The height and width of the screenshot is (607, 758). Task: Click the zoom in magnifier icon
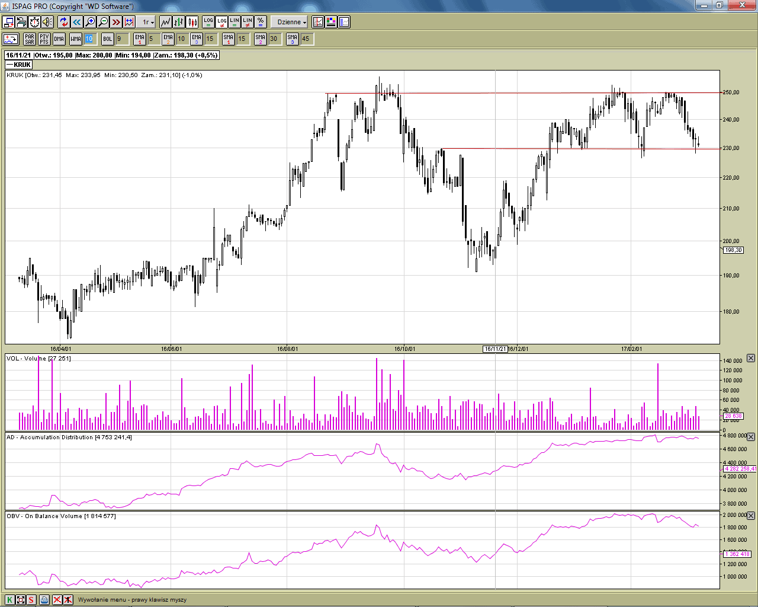pos(90,22)
